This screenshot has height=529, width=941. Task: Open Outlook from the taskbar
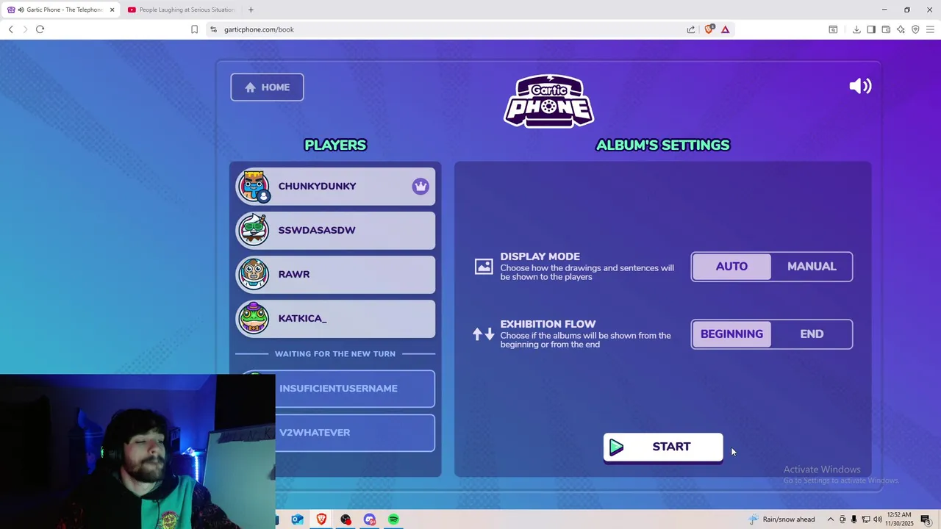click(x=298, y=519)
